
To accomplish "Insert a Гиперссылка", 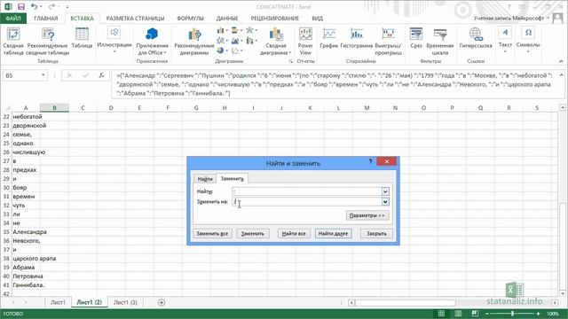I will (x=476, y=38).
